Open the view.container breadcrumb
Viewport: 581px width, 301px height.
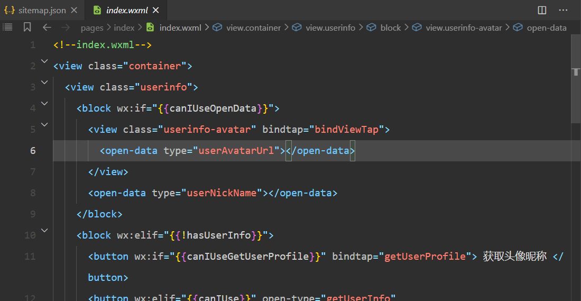[x=253, y=28]
